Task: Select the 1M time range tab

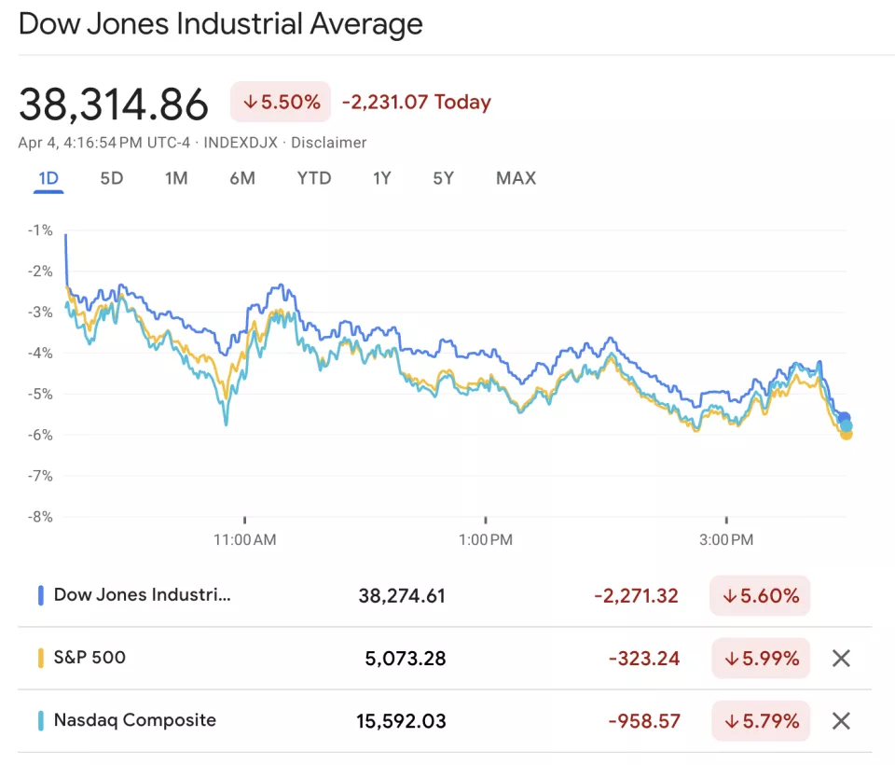Action: pos(176,178)
